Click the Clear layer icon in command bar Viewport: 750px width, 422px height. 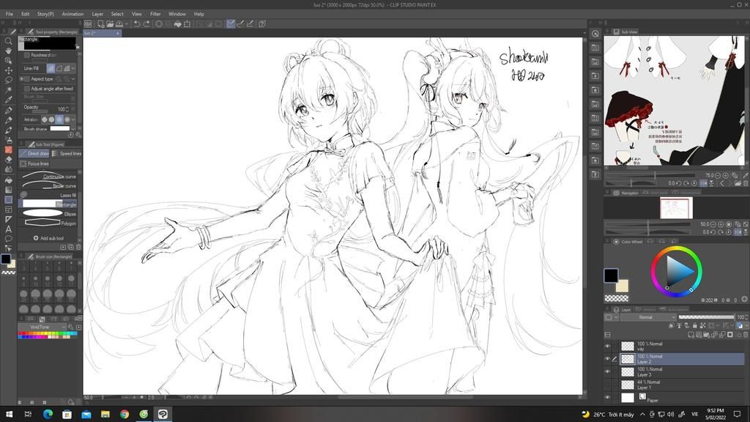tap(159, 24)
